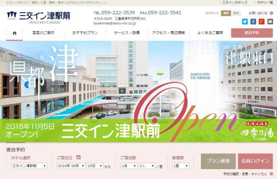Viewport: 277px width, 179px height.
Task: Open the guests dropdown showing 1人
Action: 147,166
